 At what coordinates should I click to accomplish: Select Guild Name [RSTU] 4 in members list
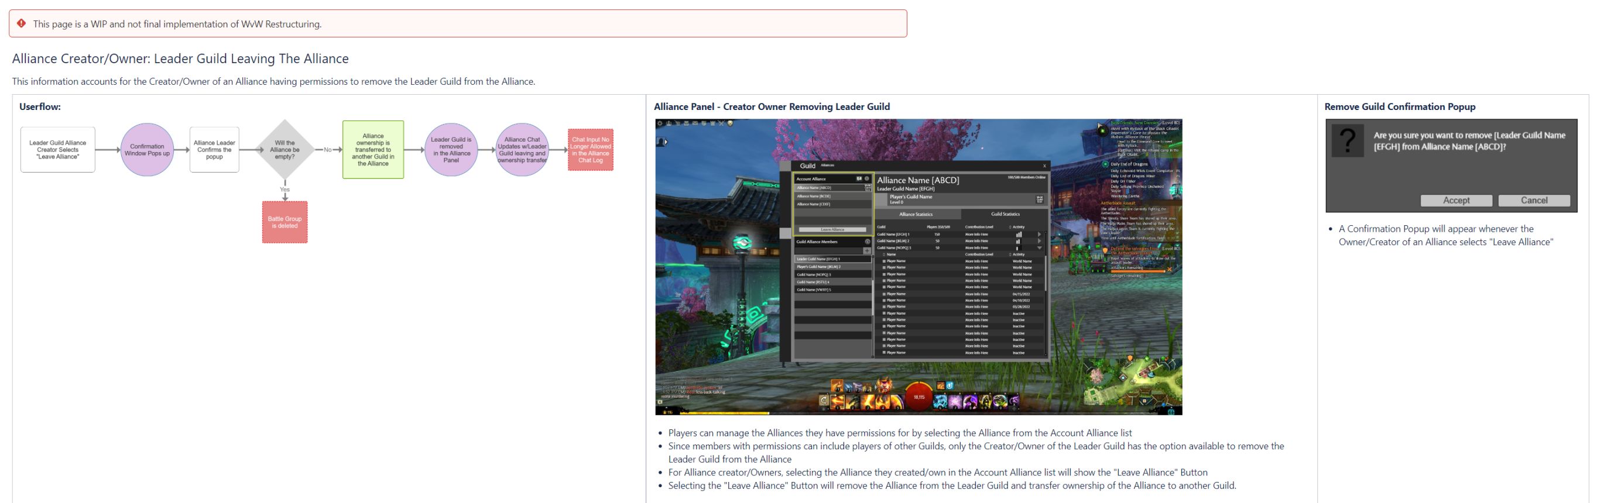[832, 282]
